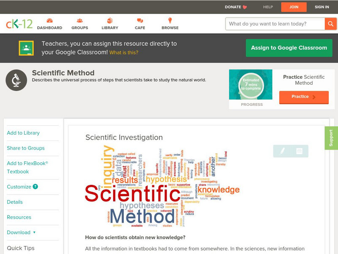Viewport: 338px width, 254px height.
Task: Click the Google Classroom icon in the banner
Action: click(27, 48)
